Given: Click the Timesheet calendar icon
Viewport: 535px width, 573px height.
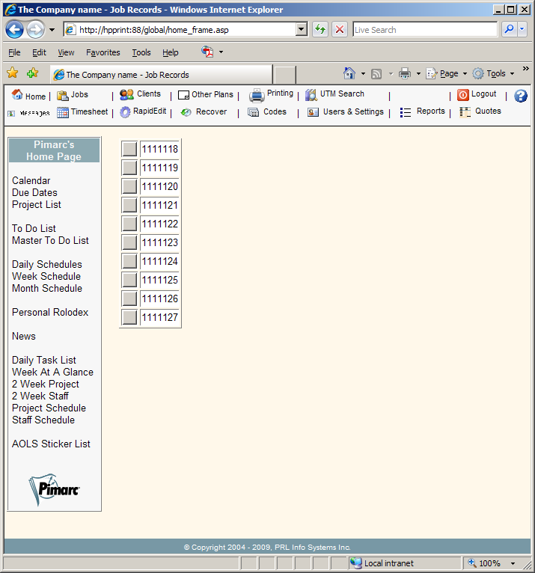Looking at the screenshot, I should pos(63,112).
